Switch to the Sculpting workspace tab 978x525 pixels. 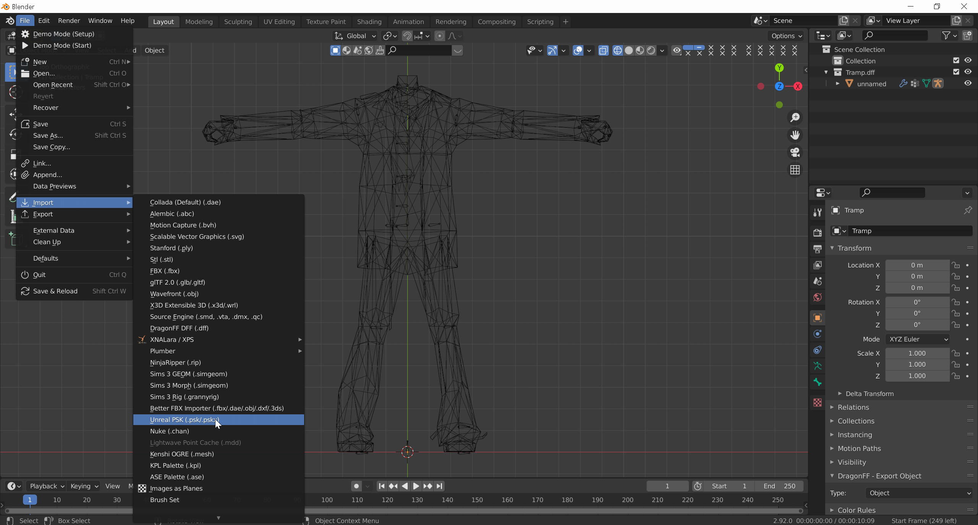[238, 22]
